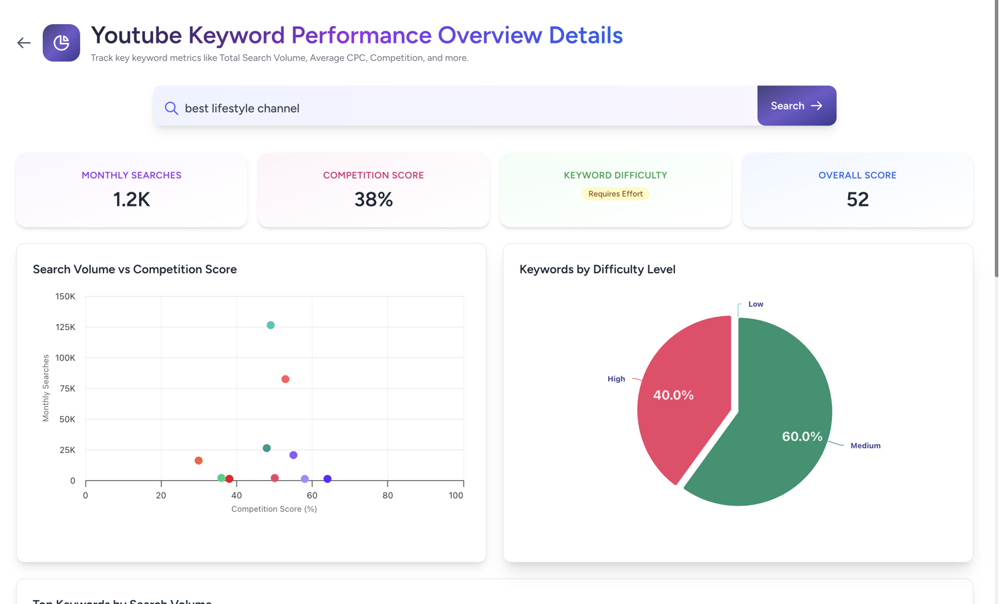Click the red scatter point near 80K

click(285, 380)
